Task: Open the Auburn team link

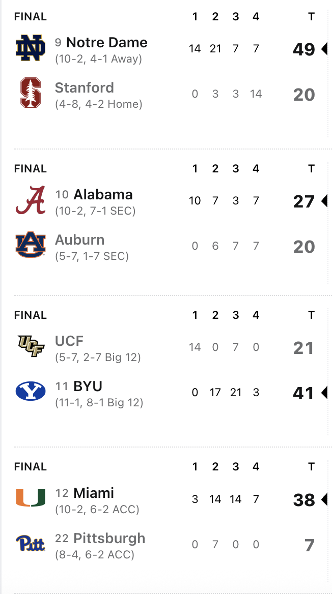Action: click(80, 240)
